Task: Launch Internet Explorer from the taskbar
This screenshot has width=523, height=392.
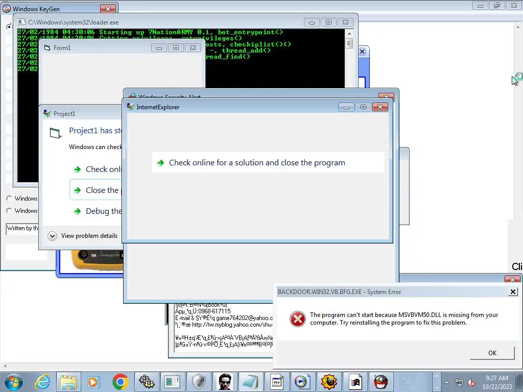Action: pyautogui.click(x=43, y=382)
